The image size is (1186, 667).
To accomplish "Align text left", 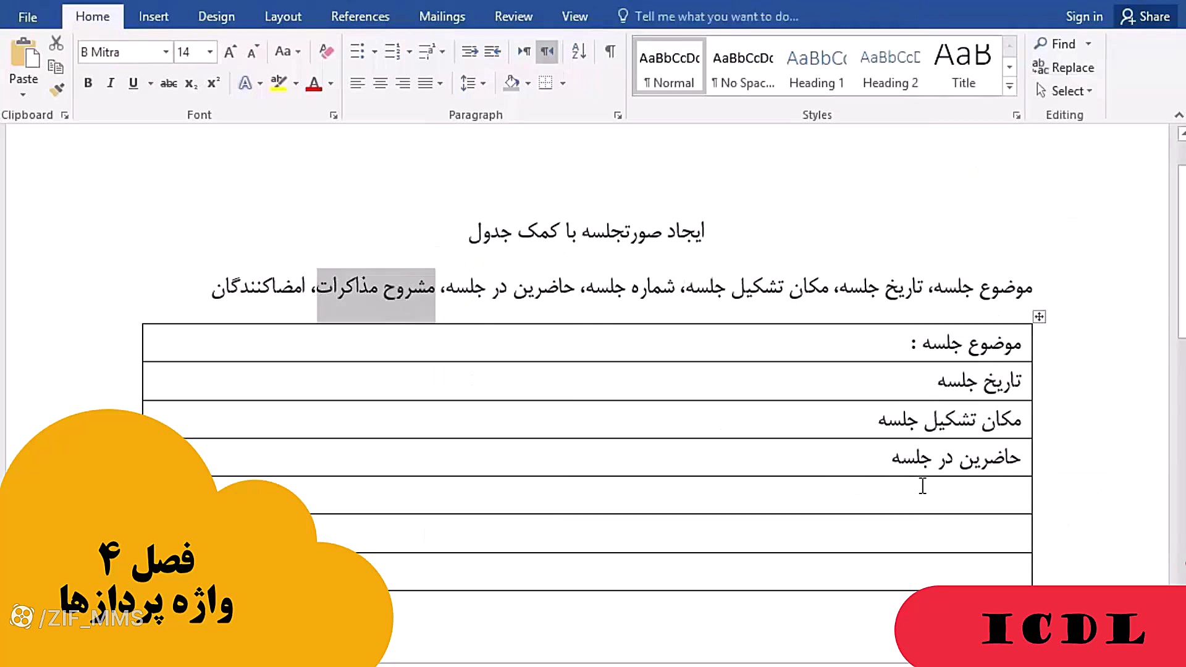I will tap(357, 83).
